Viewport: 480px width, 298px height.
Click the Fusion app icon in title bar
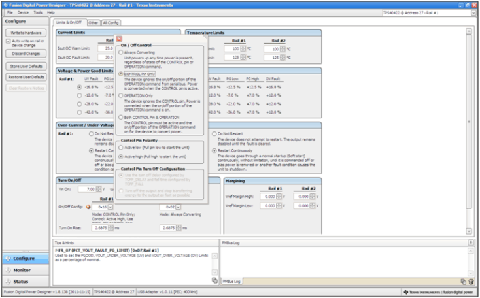point(5,5)
